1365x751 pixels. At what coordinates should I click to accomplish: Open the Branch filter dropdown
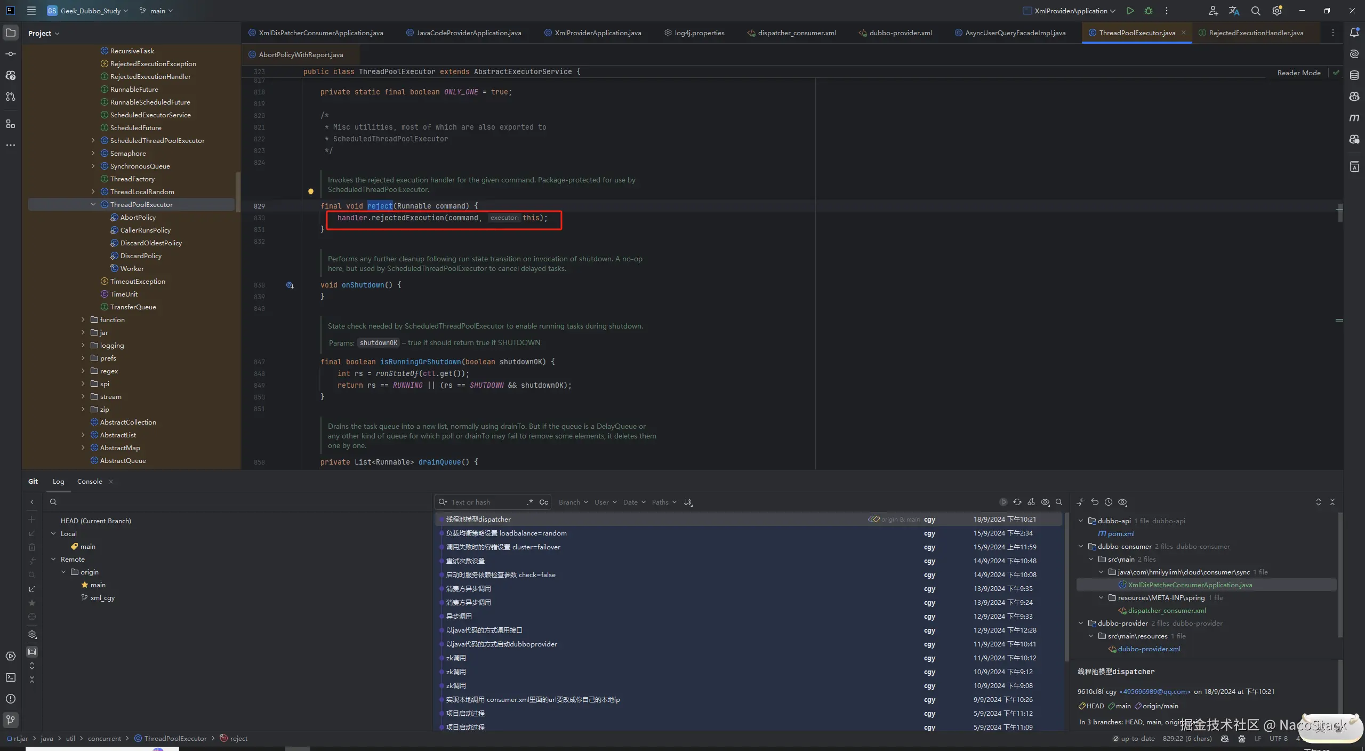(573, 502)
